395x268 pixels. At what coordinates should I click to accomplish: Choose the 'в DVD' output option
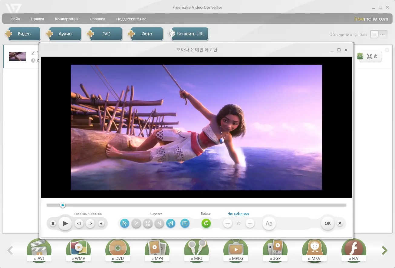coord(118,250)
